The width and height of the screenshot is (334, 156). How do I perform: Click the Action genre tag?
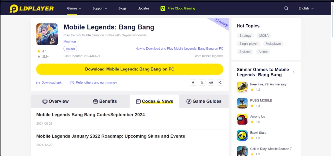tap(70, 49)
